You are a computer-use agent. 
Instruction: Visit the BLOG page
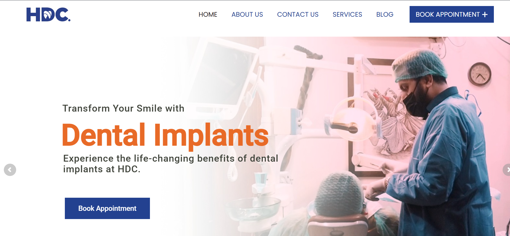385,14
